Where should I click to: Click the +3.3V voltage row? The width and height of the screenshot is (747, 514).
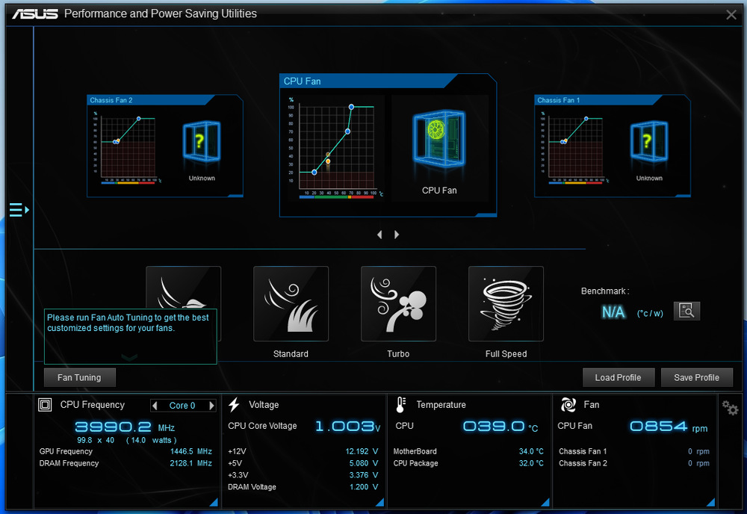coord(303,475)
